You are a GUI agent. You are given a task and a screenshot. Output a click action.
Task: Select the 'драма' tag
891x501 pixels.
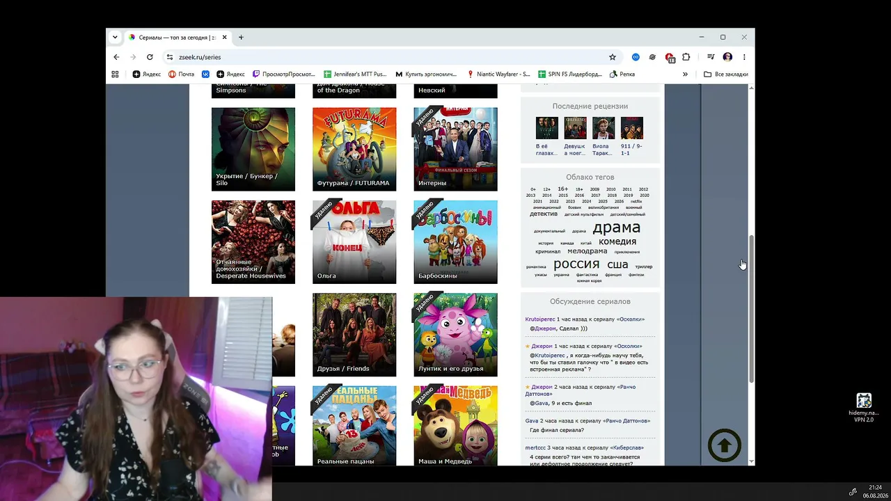pyautogui.click(x=617, y=228)
